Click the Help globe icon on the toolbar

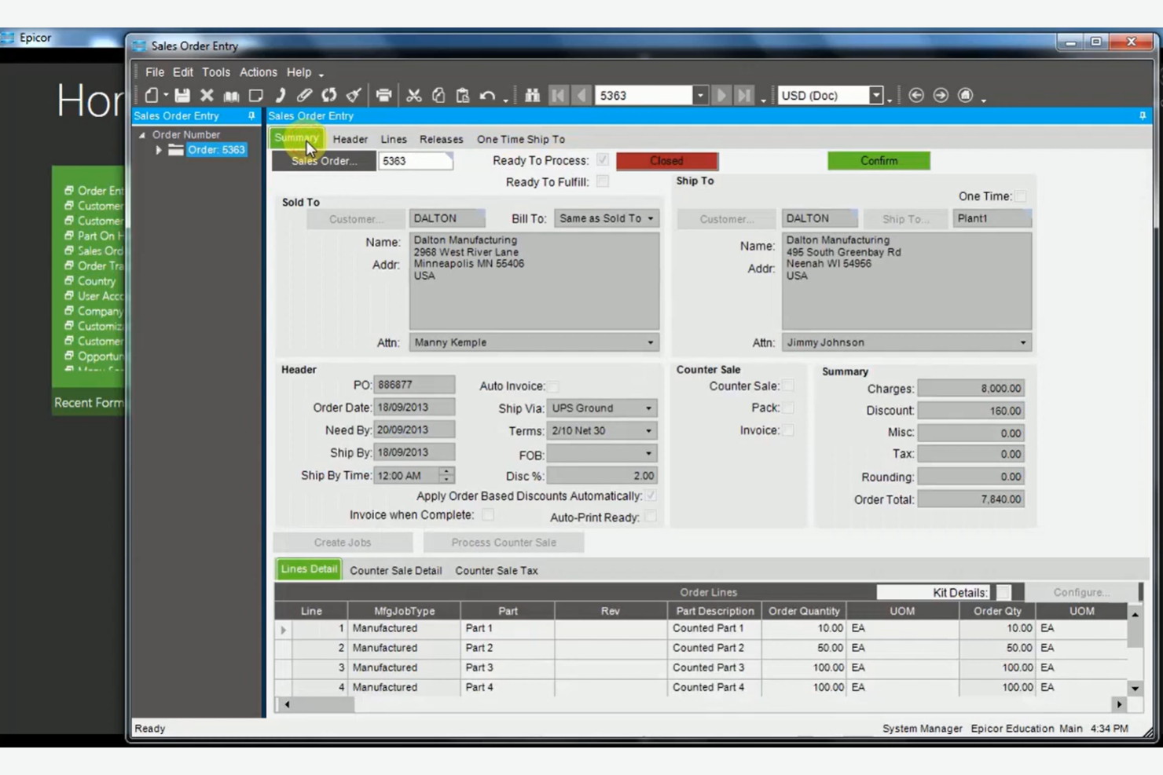pyautogui.click(x=967, y=95)
